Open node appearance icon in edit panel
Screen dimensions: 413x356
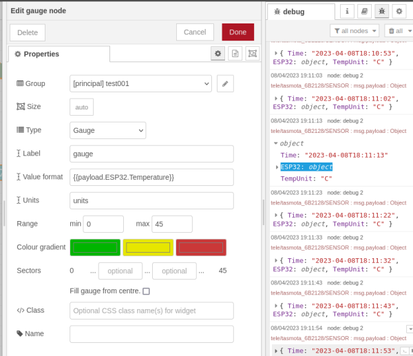(x=253, y=54)
